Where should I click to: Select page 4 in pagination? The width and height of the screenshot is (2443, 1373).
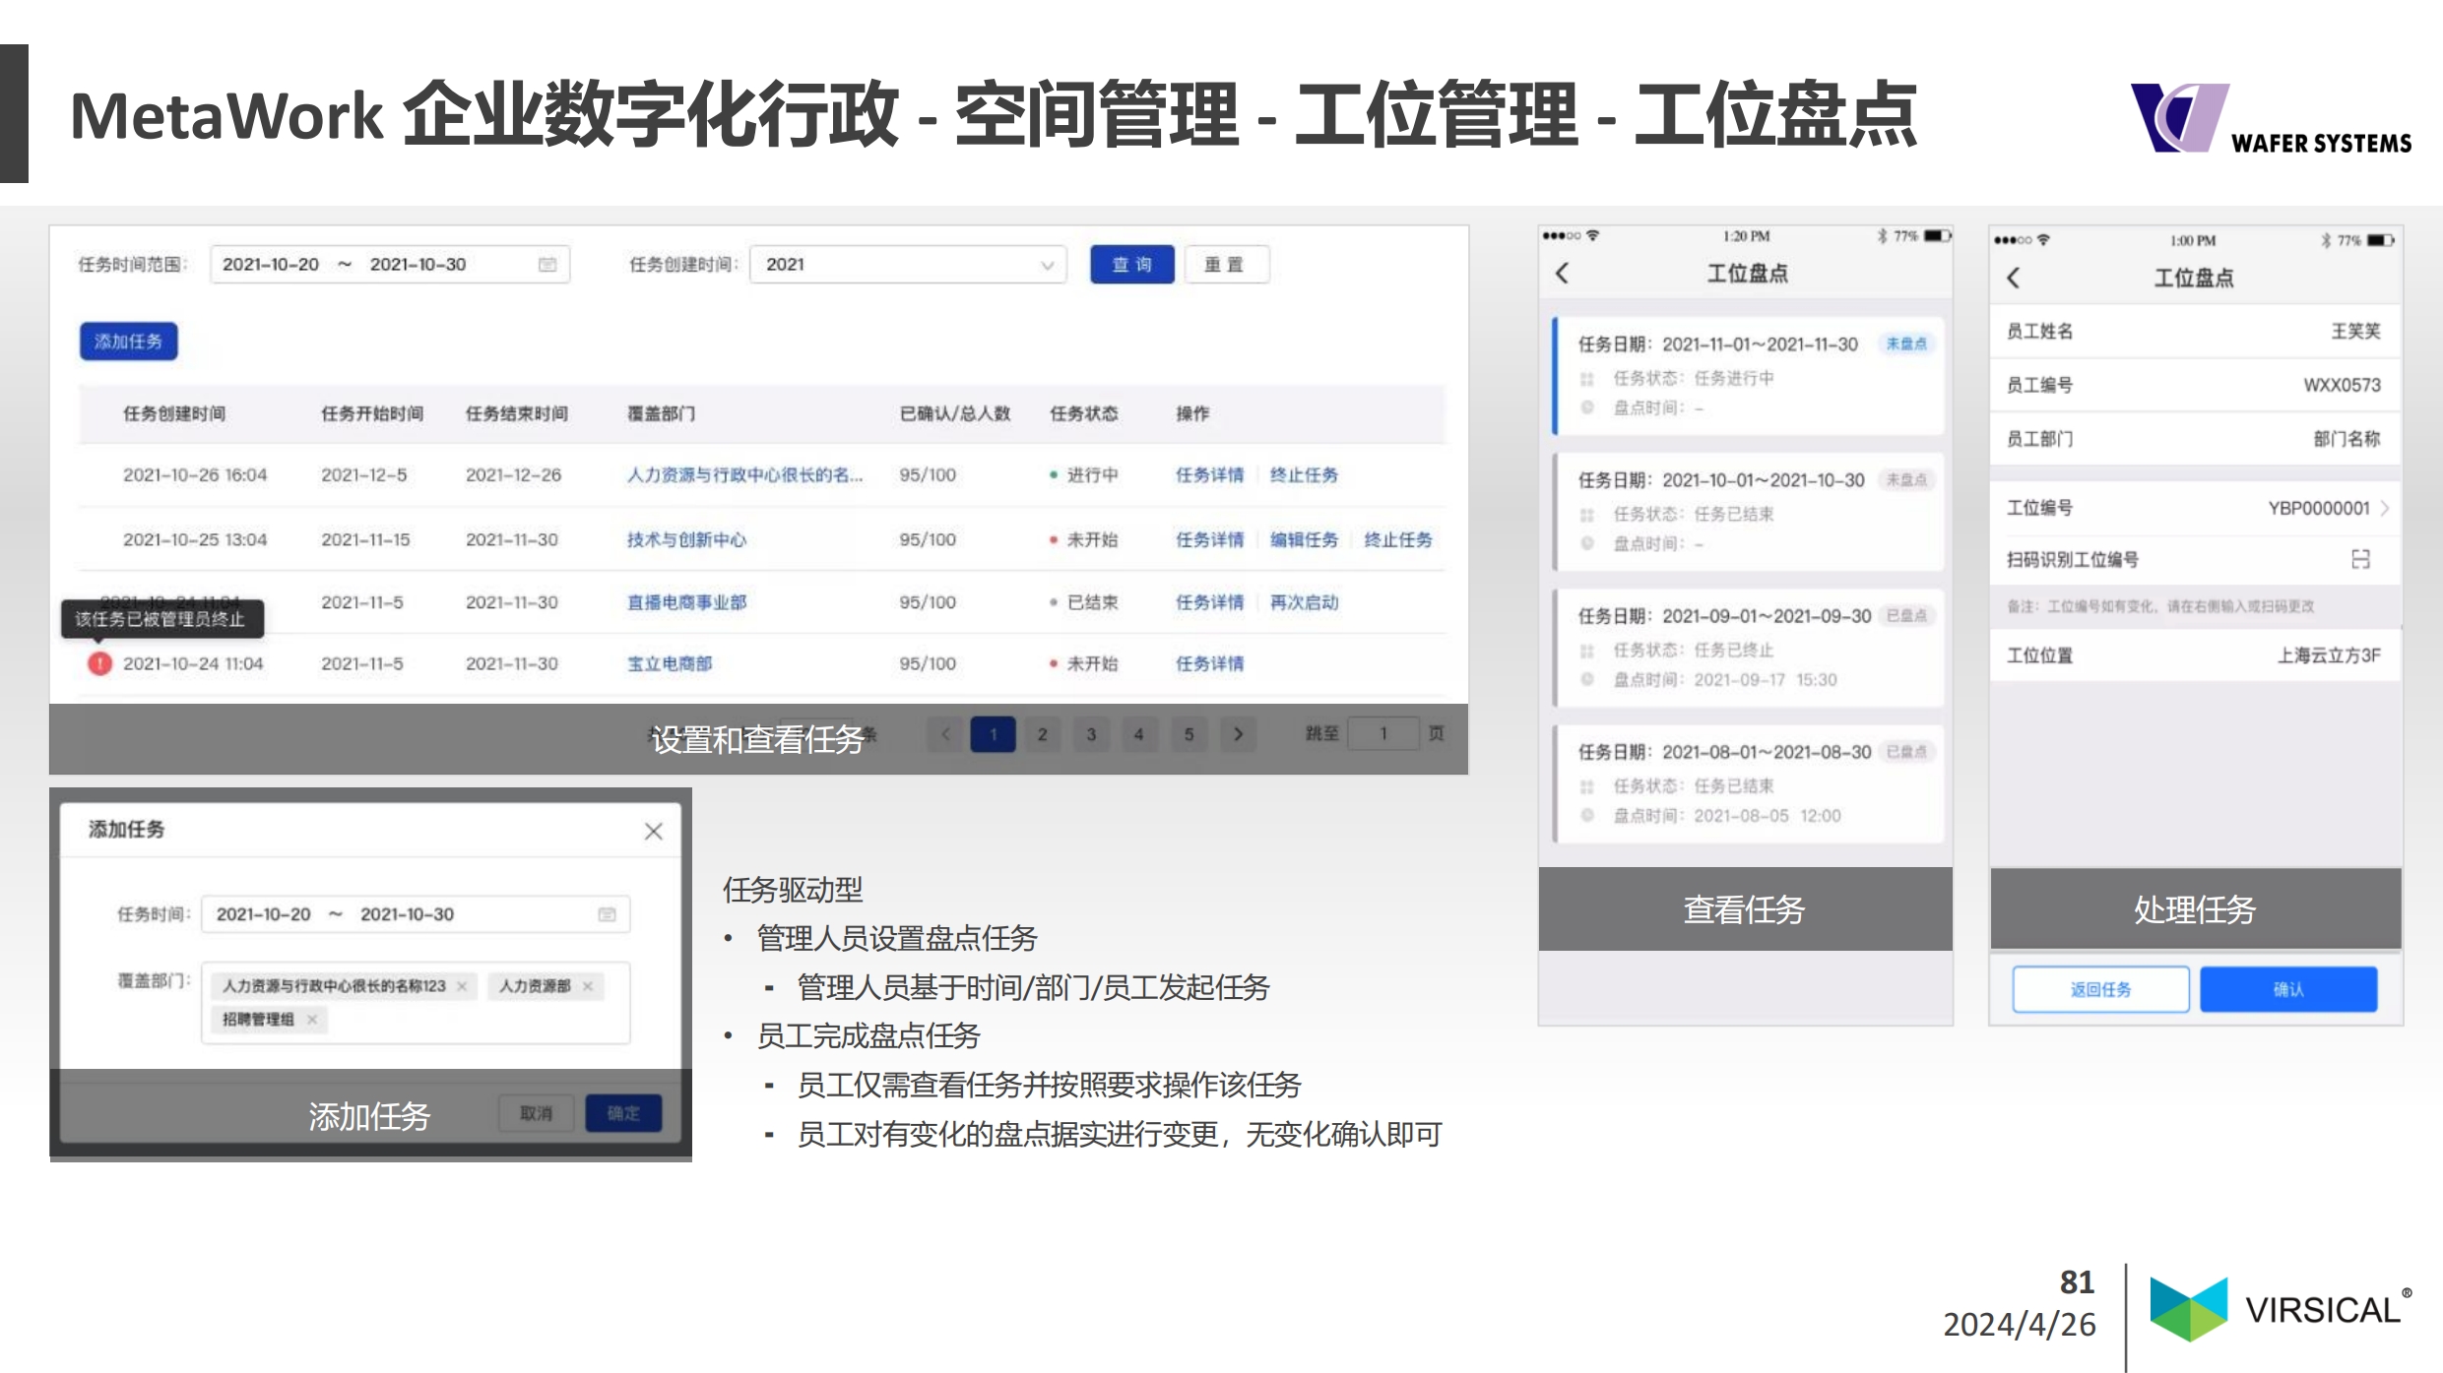[x=1139, y=734]
